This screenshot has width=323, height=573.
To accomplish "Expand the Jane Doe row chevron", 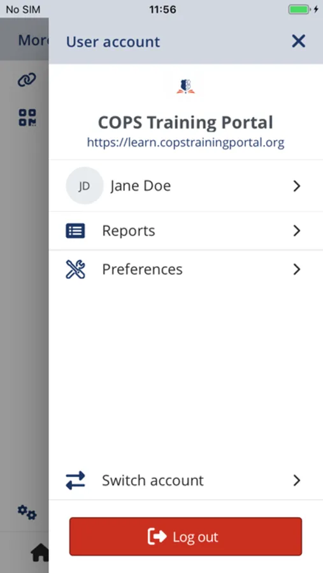I will click(297, 186).
